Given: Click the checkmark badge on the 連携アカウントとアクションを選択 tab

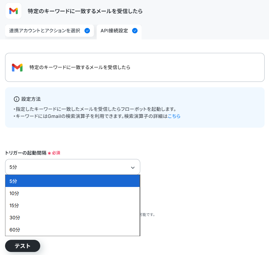Looking at the screenshot, I should pos(87,31).
